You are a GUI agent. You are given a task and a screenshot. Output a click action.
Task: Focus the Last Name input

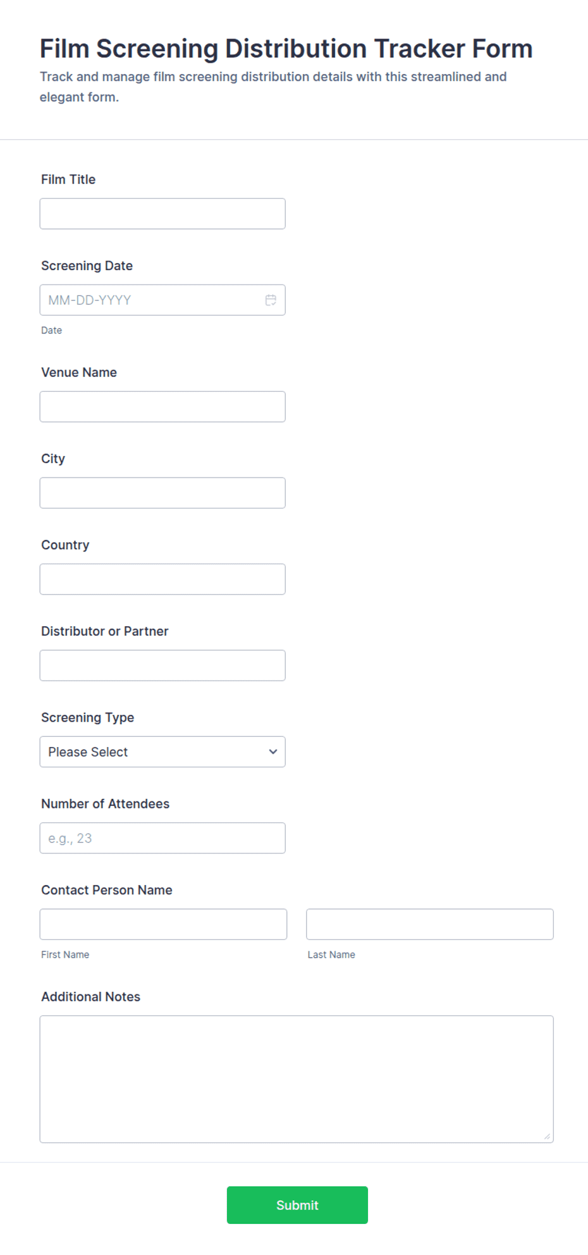(x=430, y=924)
